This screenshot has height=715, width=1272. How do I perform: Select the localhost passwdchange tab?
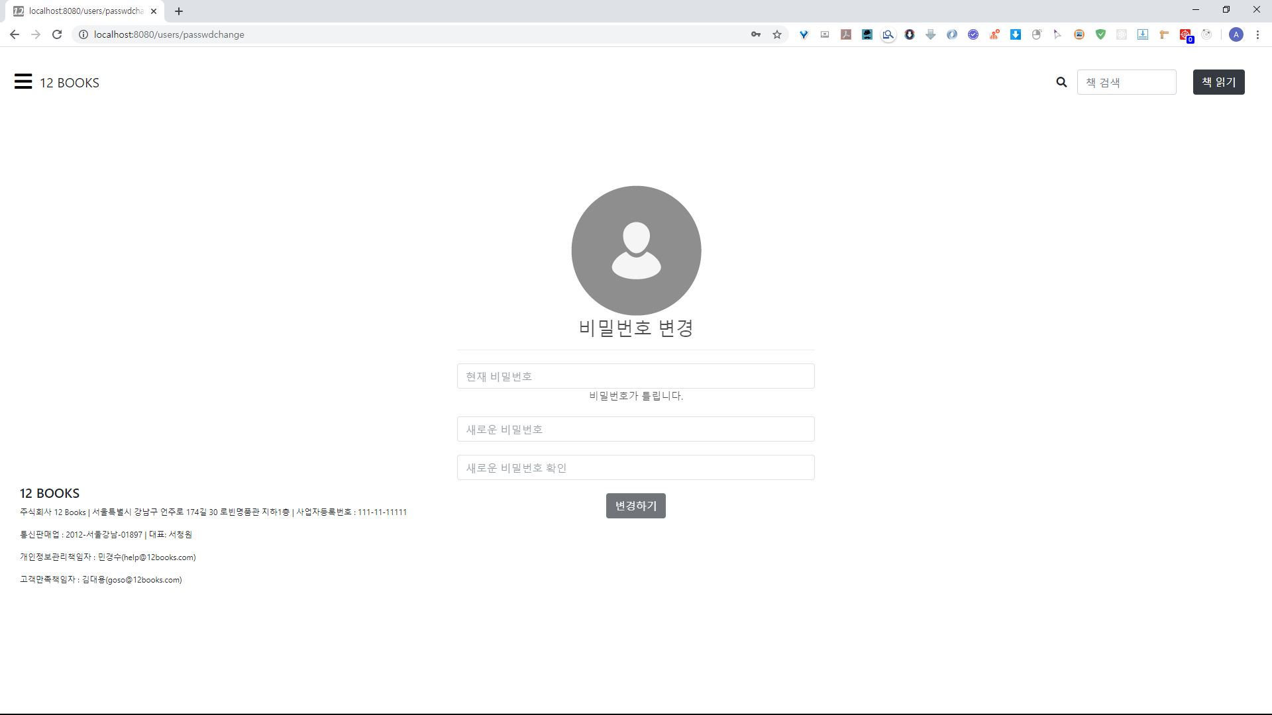pos(85,11)
